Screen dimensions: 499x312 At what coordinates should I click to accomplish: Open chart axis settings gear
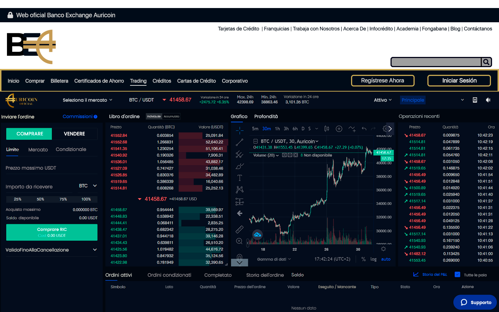click(x=383, y=249)
